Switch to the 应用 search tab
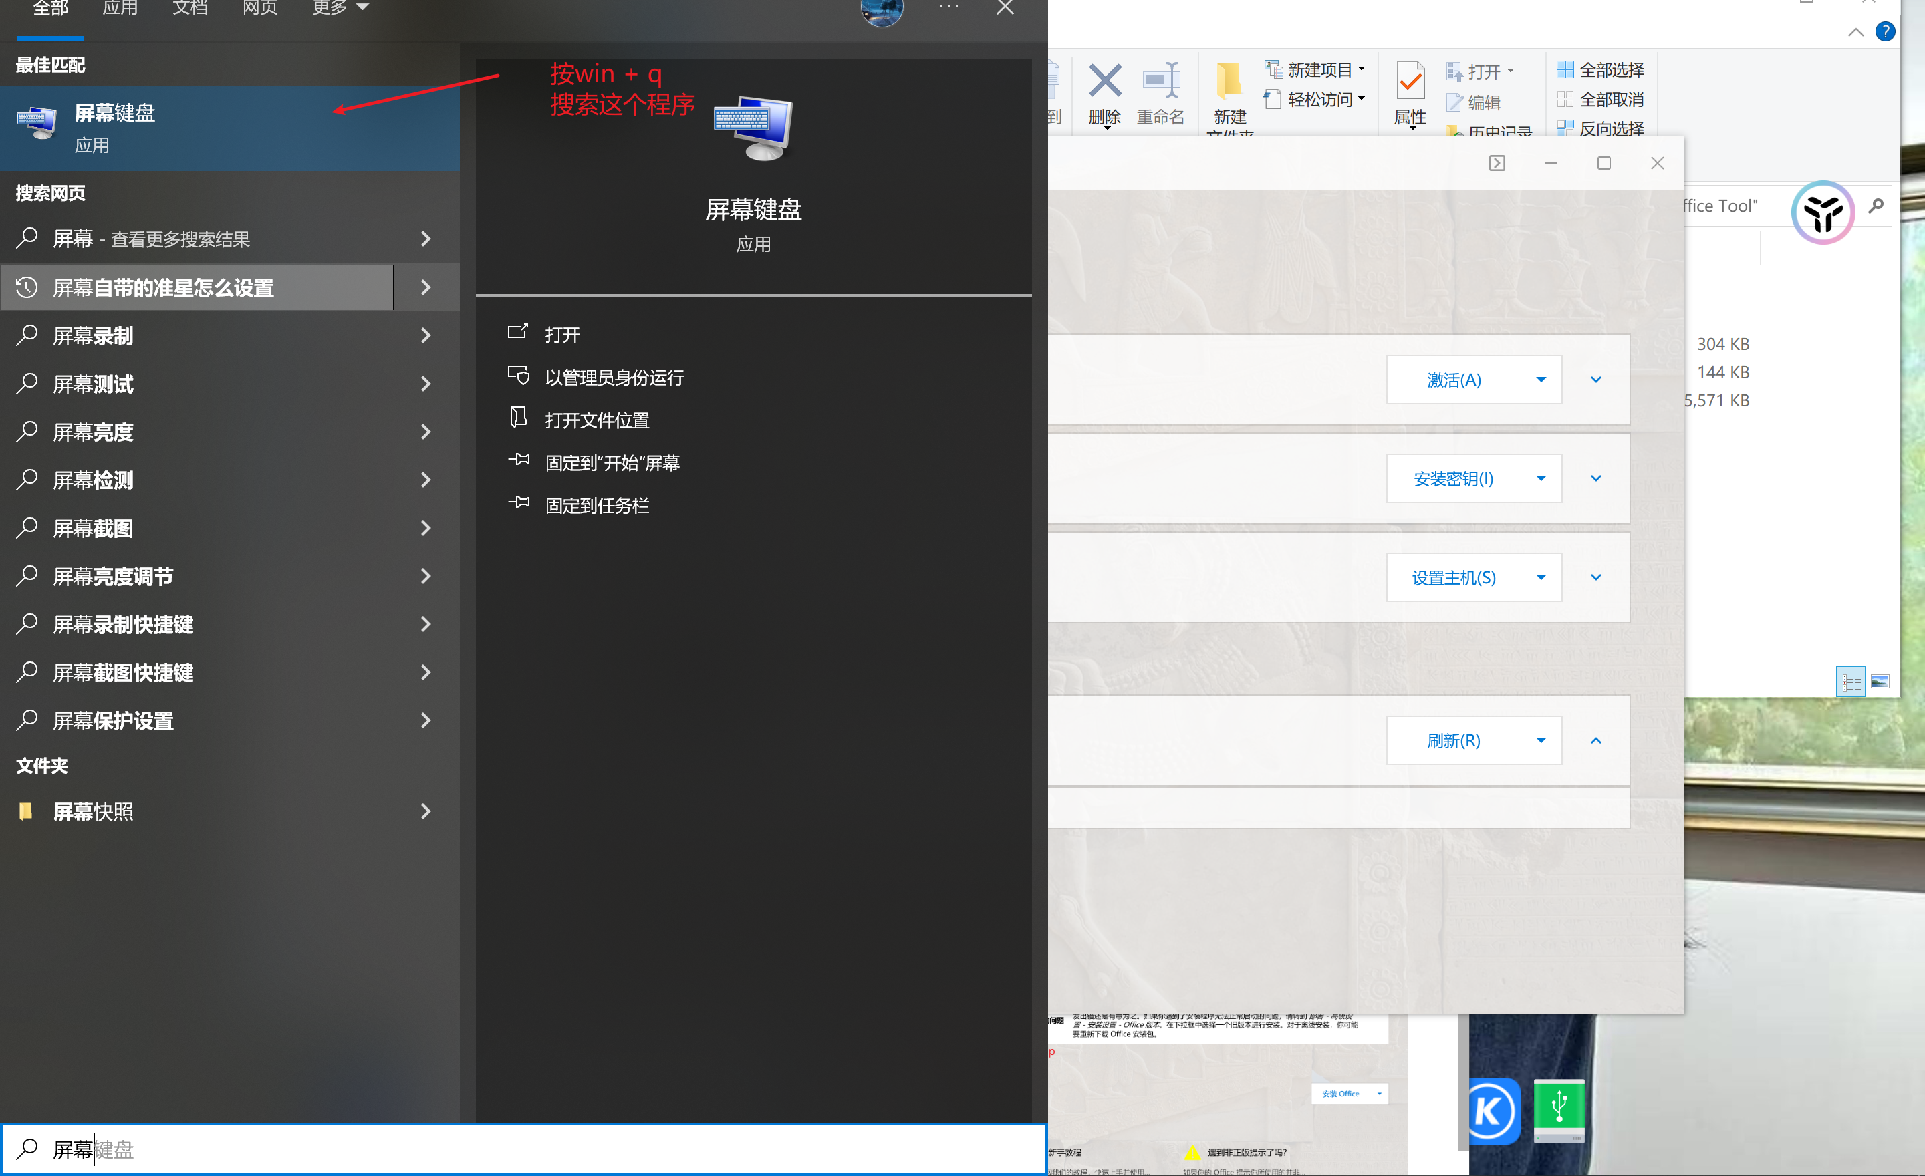The width and height of the screenshot is (1925, 1176). pyautogui.click(x=120, y=9)
